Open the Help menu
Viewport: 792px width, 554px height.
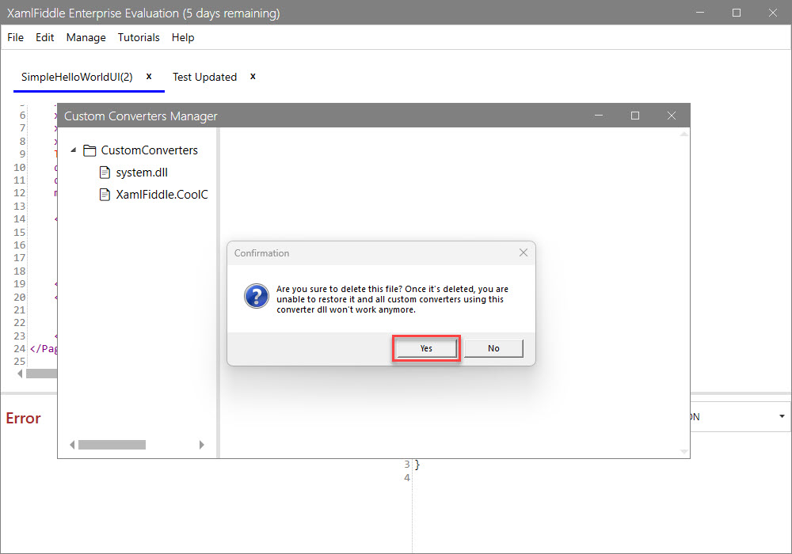click(183, 37)
